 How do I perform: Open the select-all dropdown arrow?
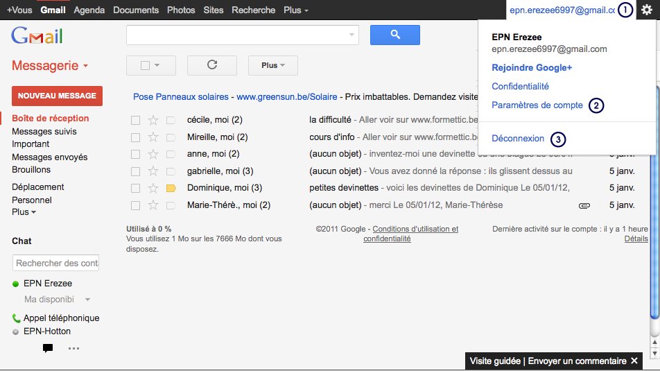click(157, 65)
